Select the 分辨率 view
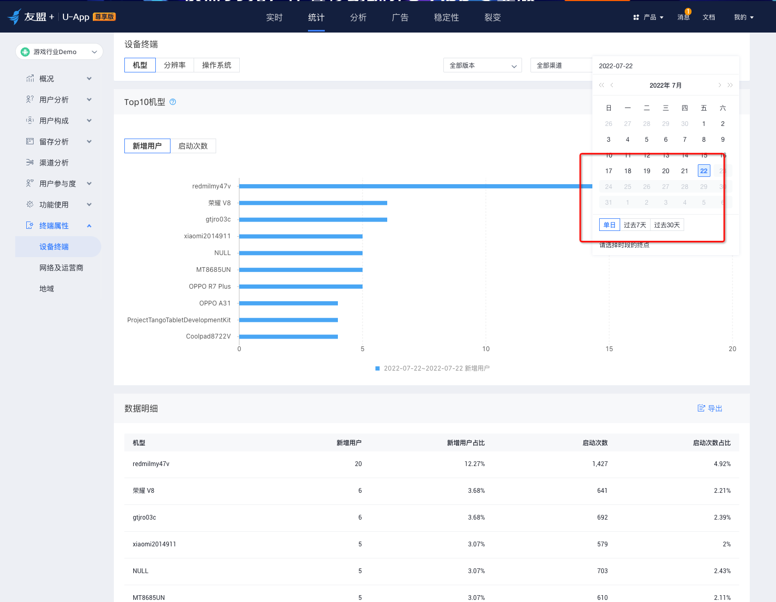Image resolution: width=776 pixels, height=602 pixels. 175,65
